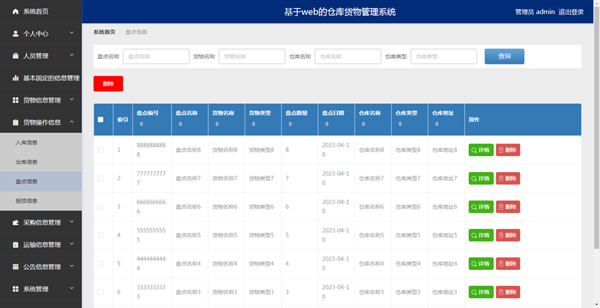
Task: Open 详情 for row 盘点名称8
Action: [x=481, y=150]
